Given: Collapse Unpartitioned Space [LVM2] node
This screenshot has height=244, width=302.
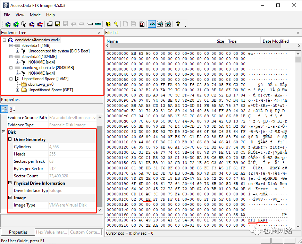Looking at the screenshot, I should pyautogui.click(x=11, y=79).
